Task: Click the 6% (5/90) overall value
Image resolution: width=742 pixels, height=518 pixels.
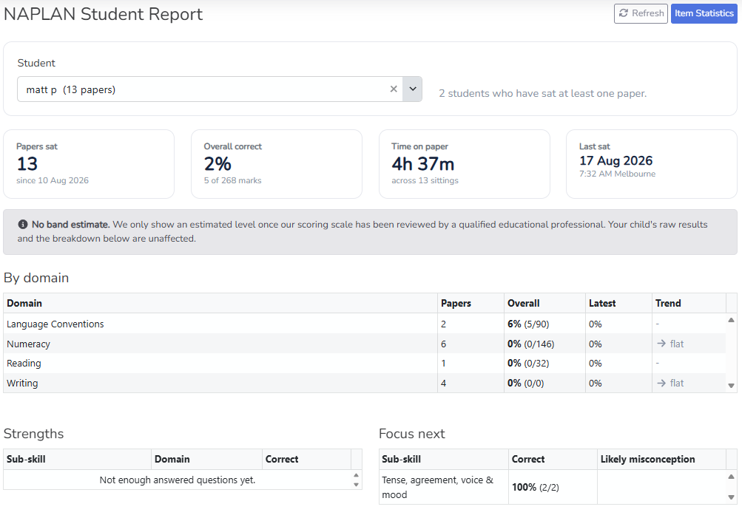Action: point(528,324)
